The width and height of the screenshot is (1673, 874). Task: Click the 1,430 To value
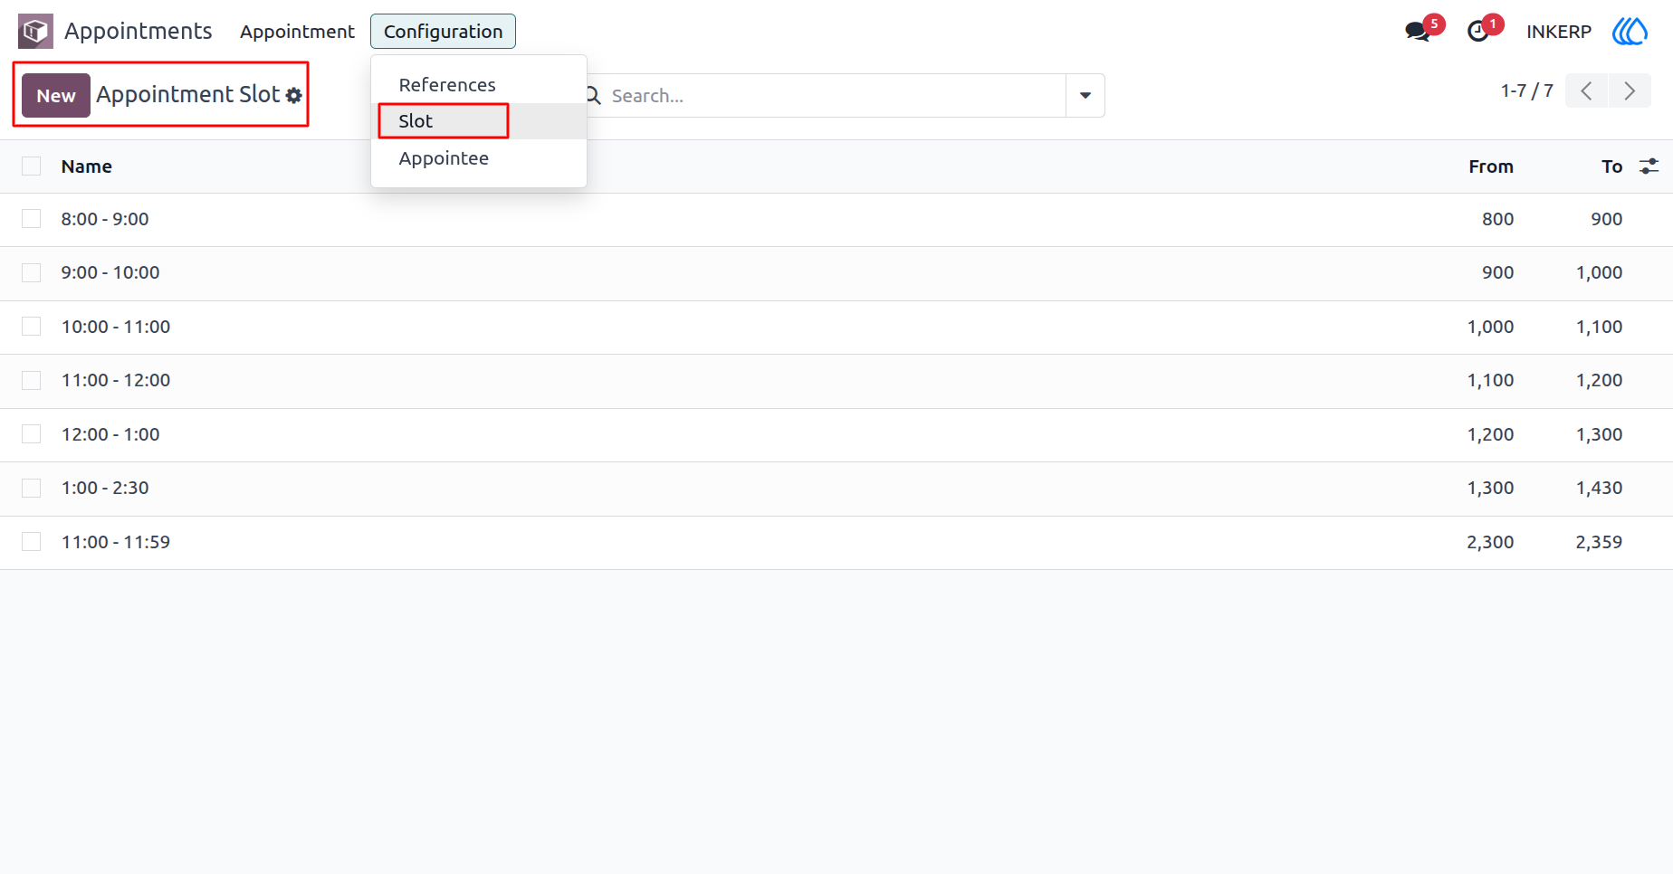(x=1599, y=488)
